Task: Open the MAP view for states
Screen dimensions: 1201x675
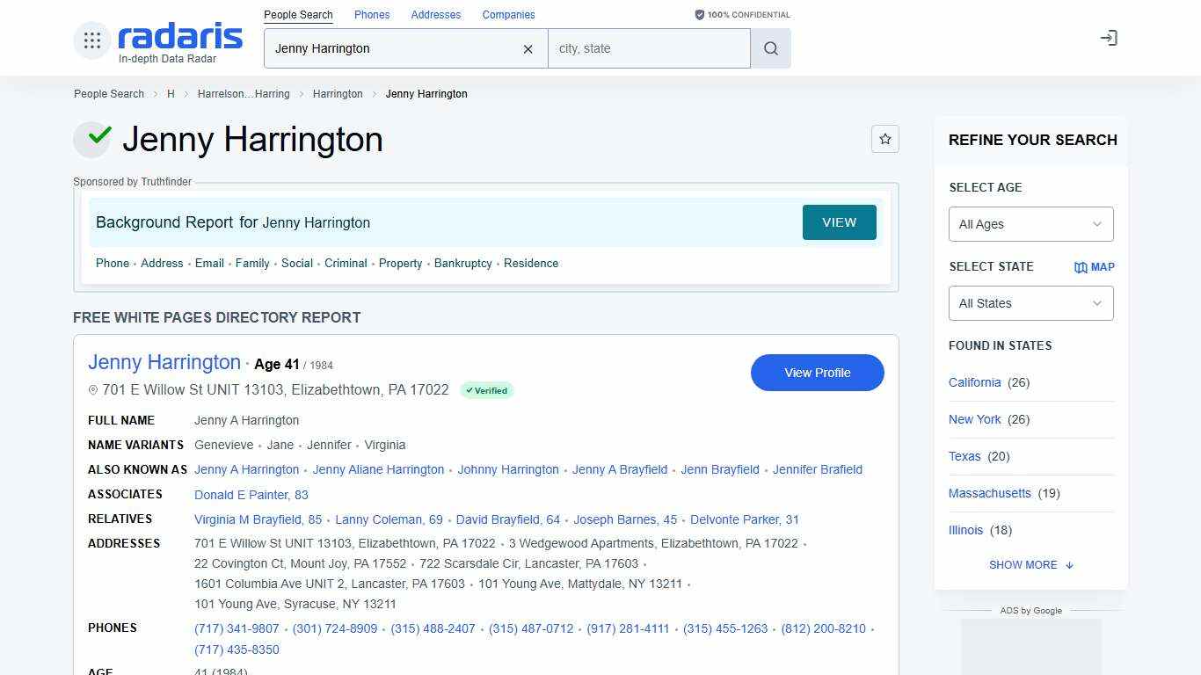Action: coord(1094,266)
